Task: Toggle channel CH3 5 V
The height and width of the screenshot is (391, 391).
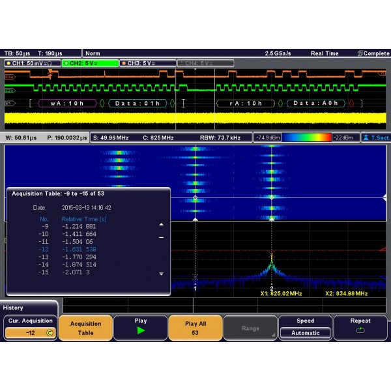Action: point(148,63)
